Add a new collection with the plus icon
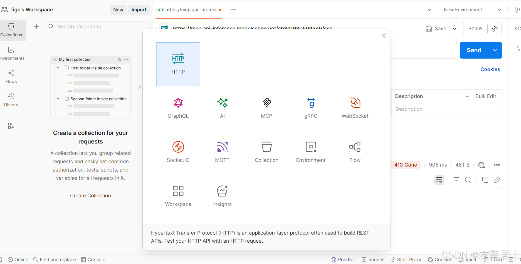The width and height of the screenshot is (521, 264). [x=36, y=26]
